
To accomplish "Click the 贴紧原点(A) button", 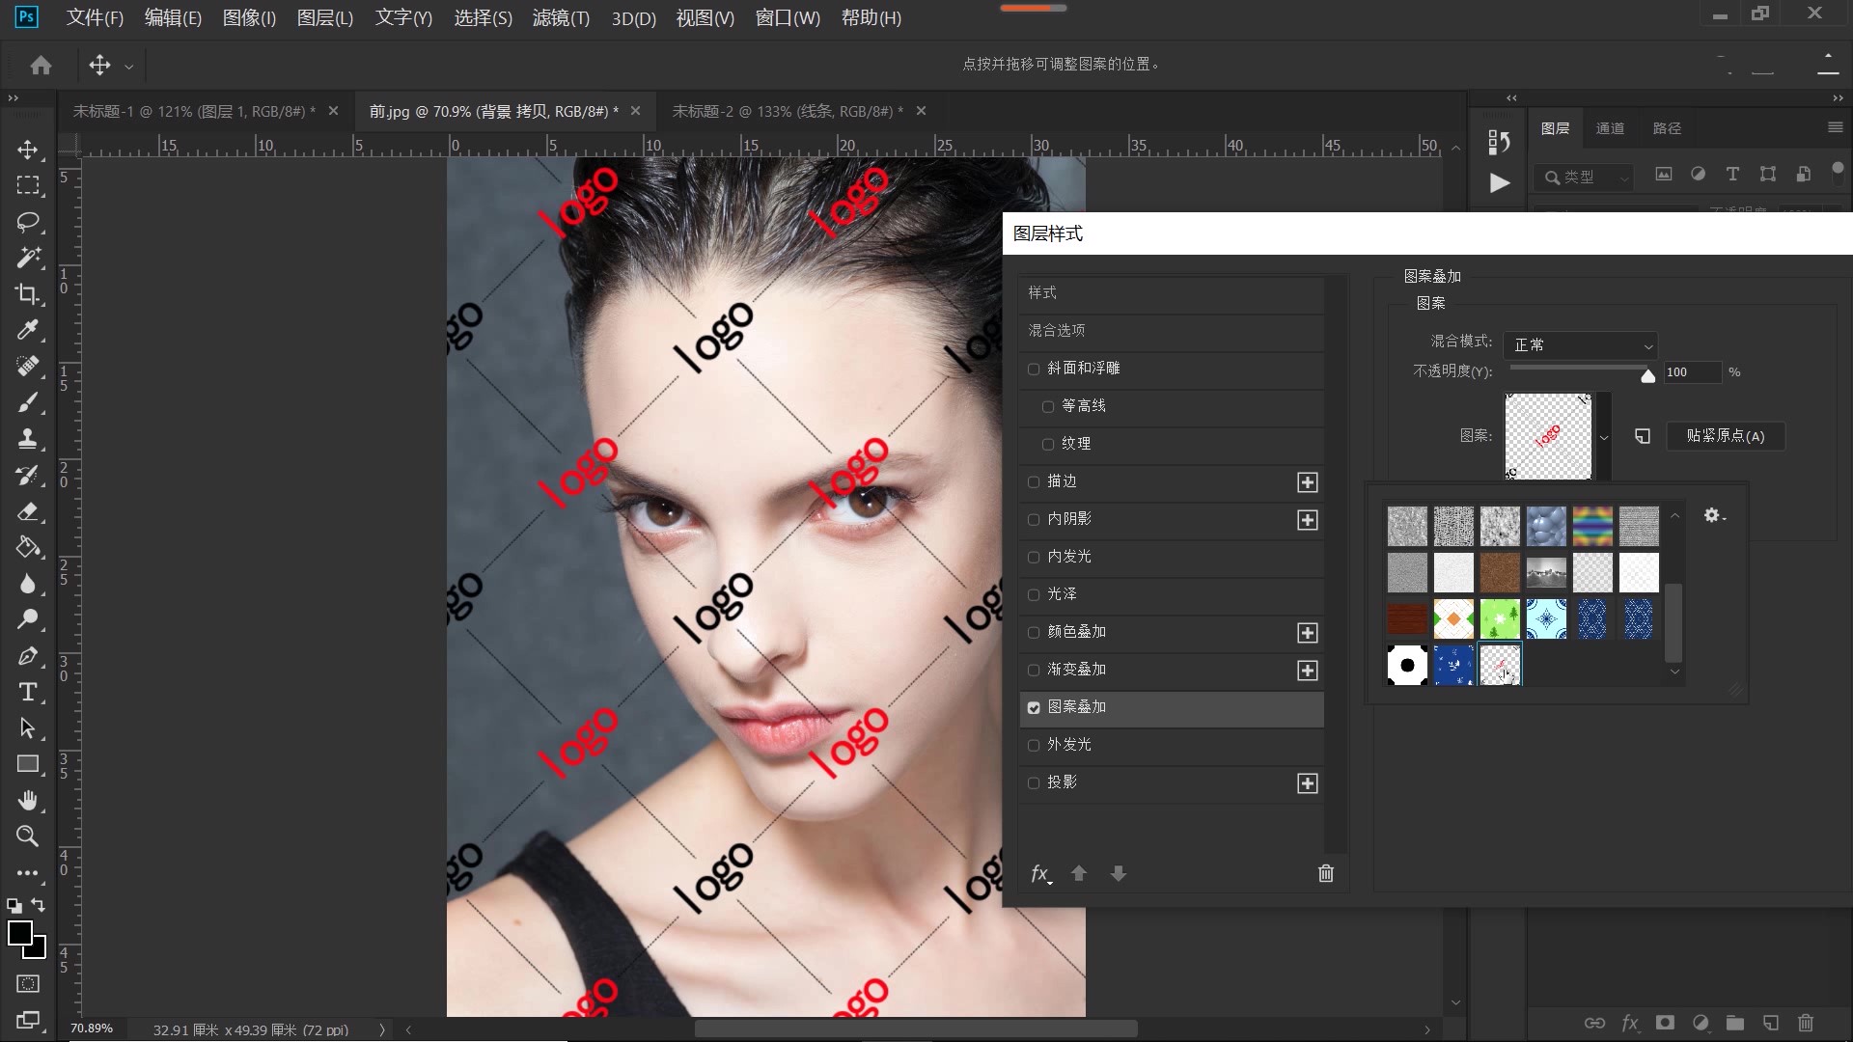I will pos(1726,436).
